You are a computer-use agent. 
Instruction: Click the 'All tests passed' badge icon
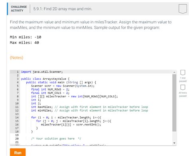pyautogui.click(x=183, y=87)
